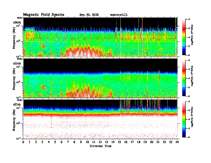Click hour tick label "0" on time axis

(x=23, y=142)
